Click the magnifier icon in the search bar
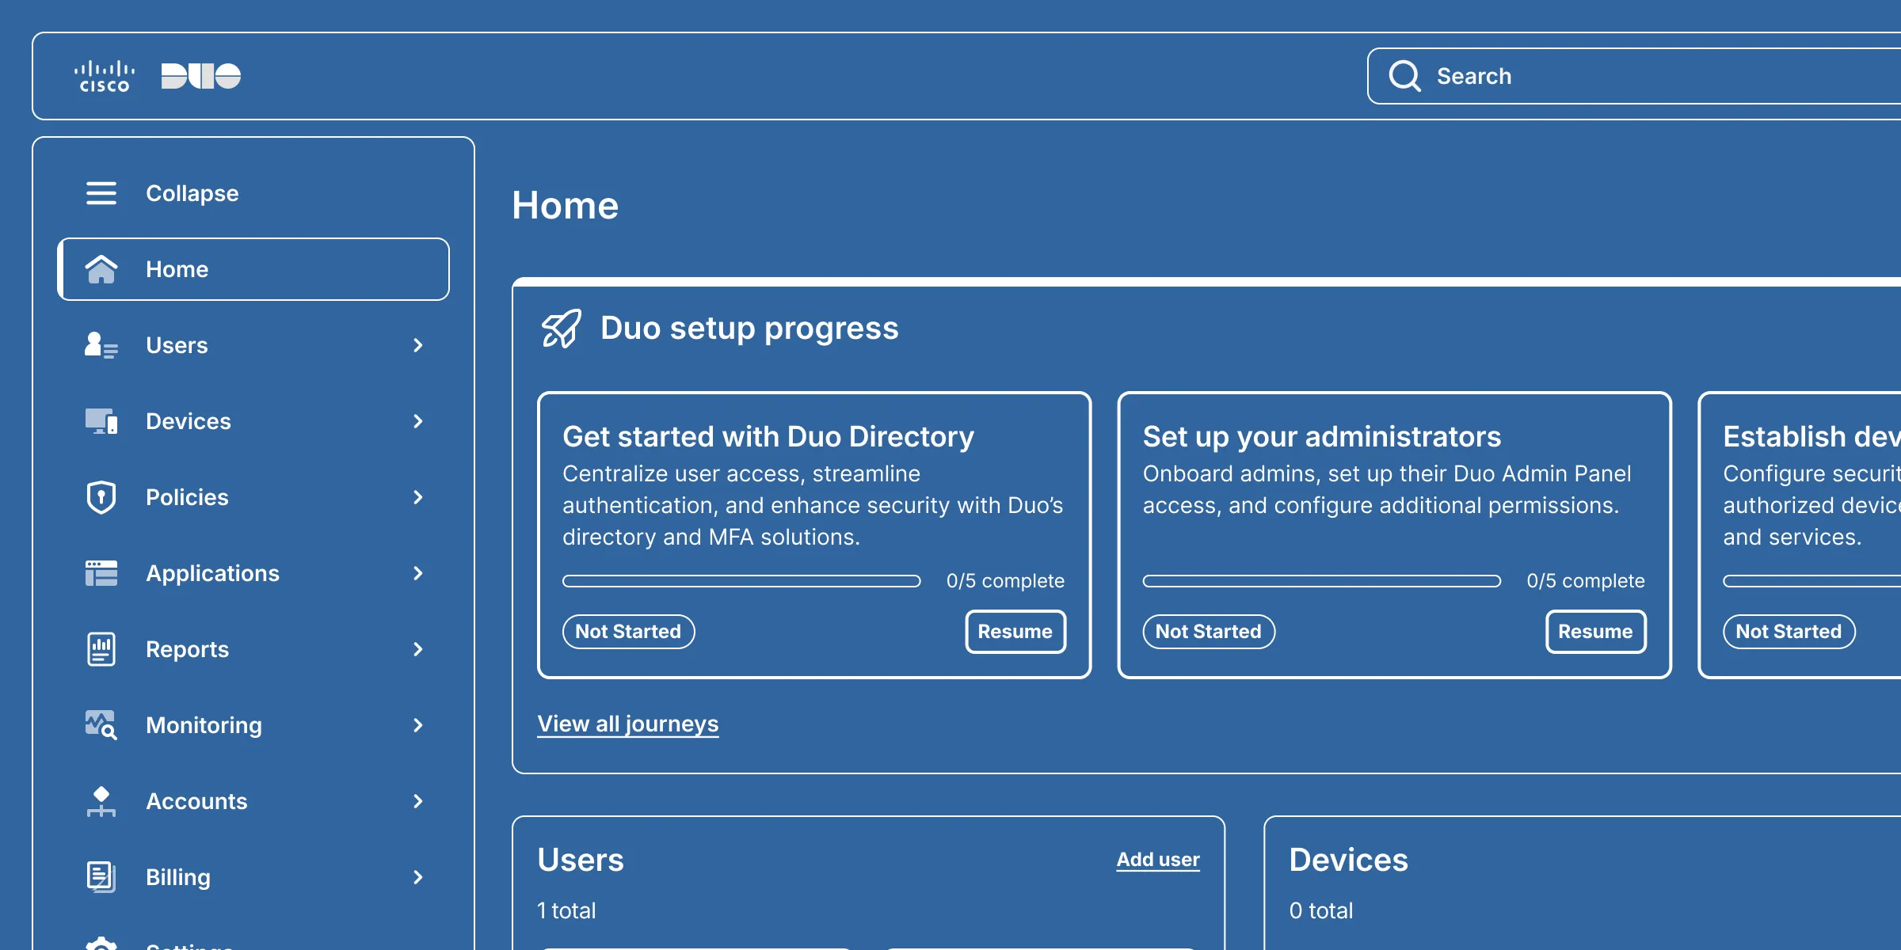The width and height of the screenshot is (1901, 950). [1404, 76]
